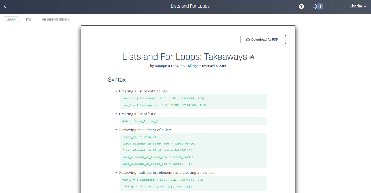Open the notifications bell
This screenshot has height=193, width=371.
click(315, 7)
